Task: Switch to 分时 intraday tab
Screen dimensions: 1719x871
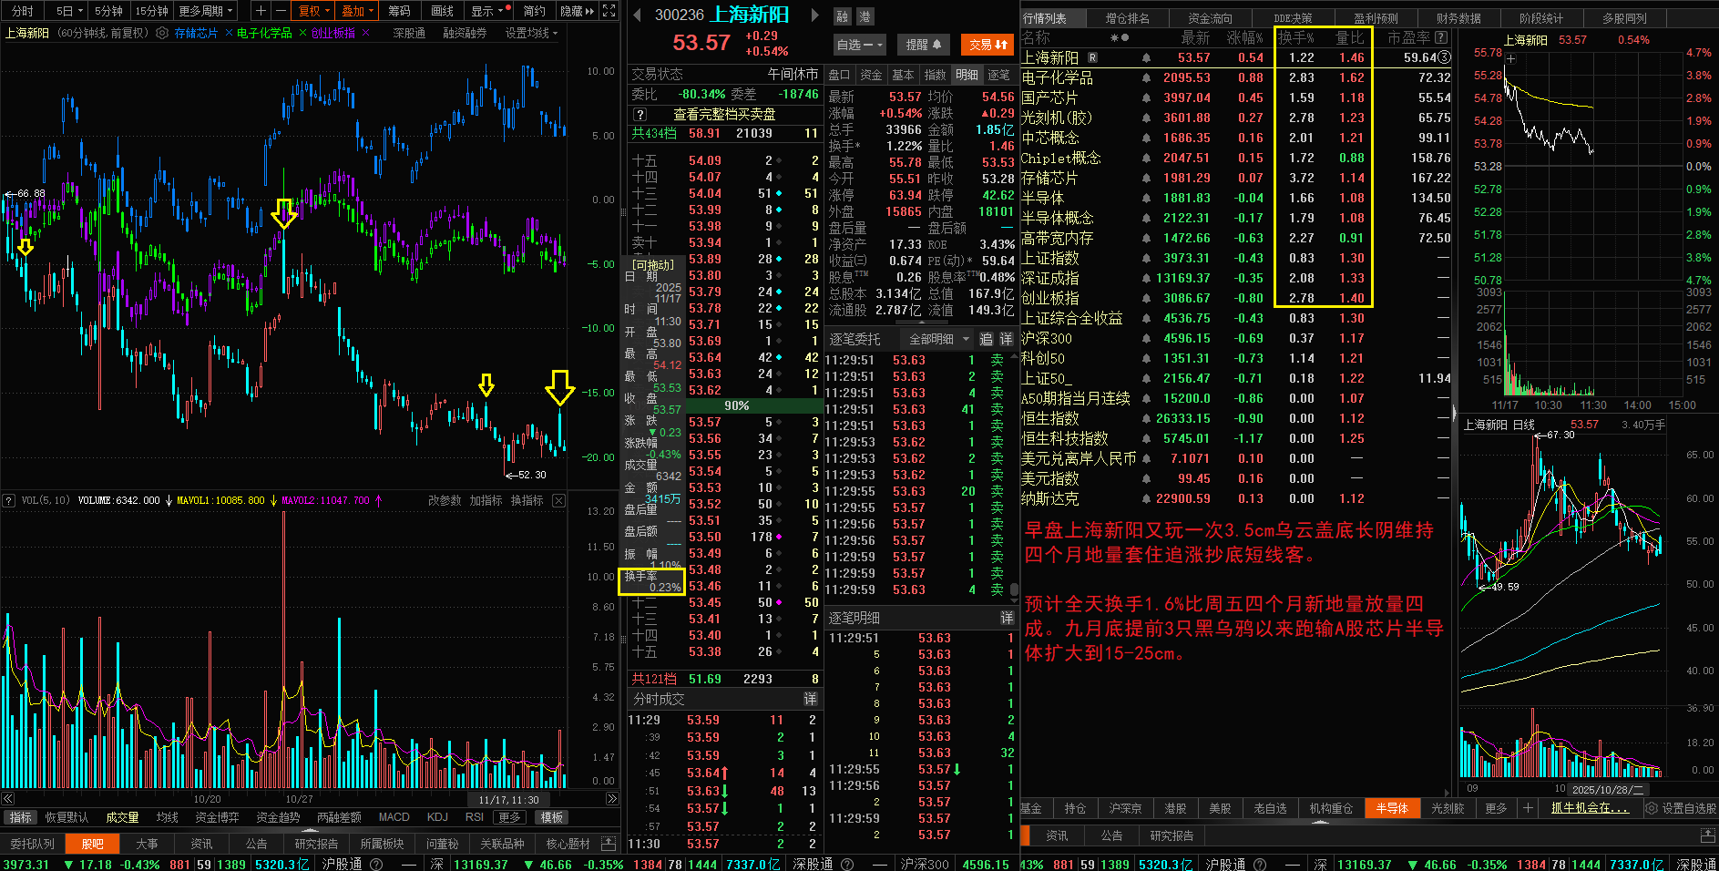Action: click(x=22, y=11)
